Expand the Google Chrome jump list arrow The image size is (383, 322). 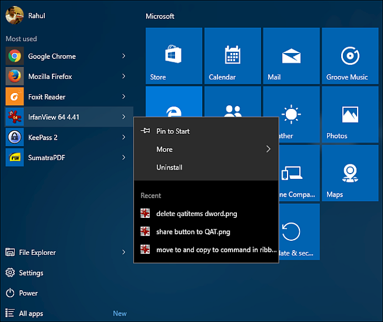(123, 57)
